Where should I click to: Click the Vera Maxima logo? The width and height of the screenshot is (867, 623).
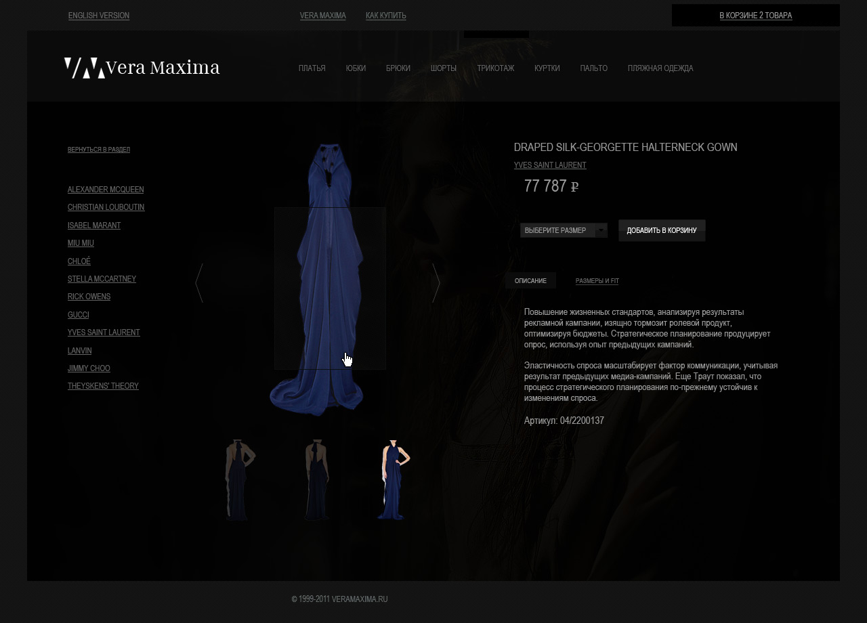coord(142,68)
